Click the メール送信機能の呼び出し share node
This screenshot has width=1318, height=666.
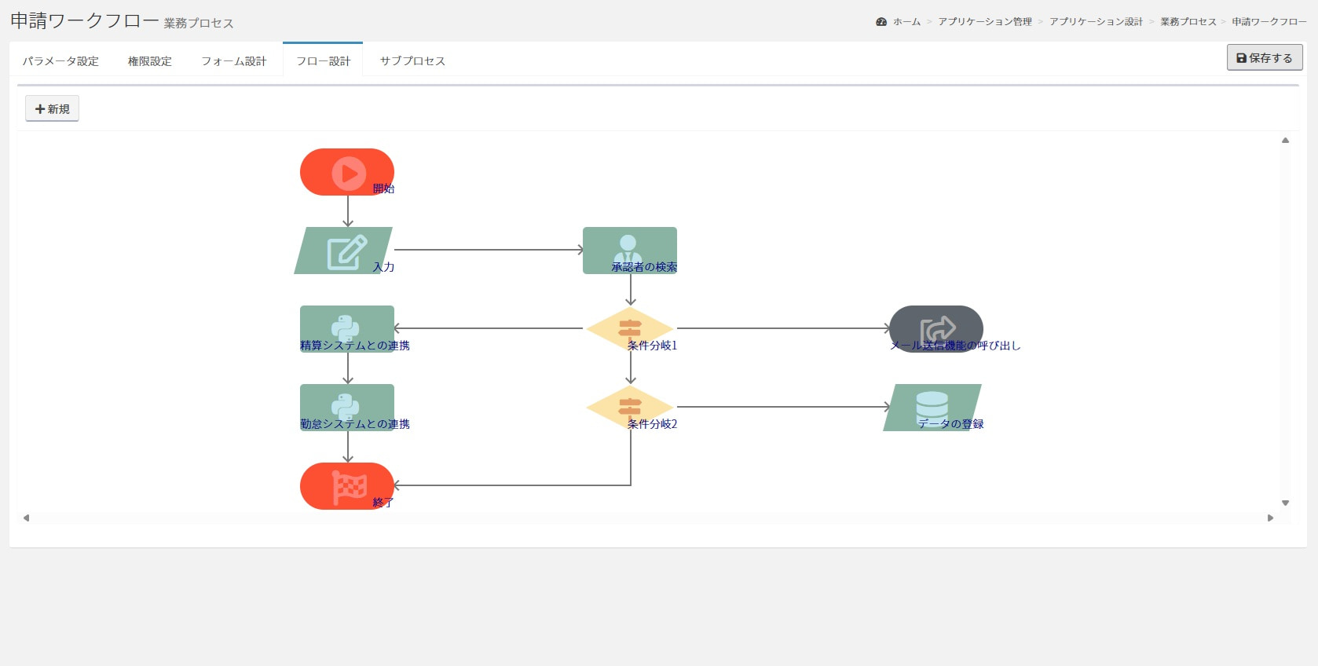point(935,328)
